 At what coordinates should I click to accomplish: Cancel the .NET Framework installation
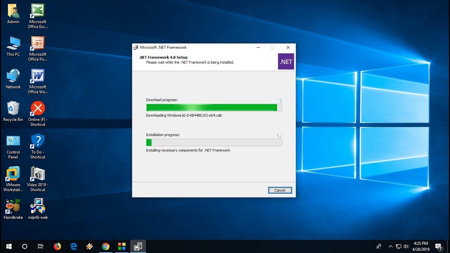[280, 190]
